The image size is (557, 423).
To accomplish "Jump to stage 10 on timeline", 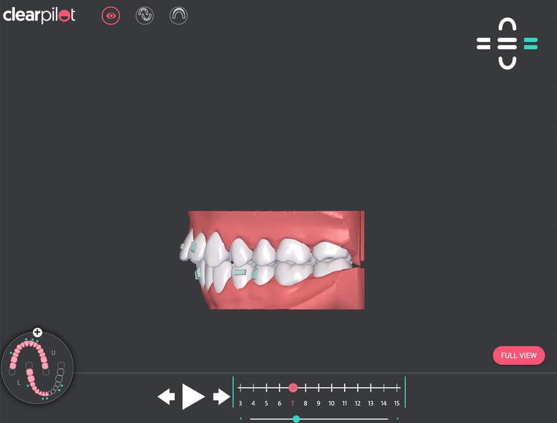I will pyautogui.click(x=332, y=388).
